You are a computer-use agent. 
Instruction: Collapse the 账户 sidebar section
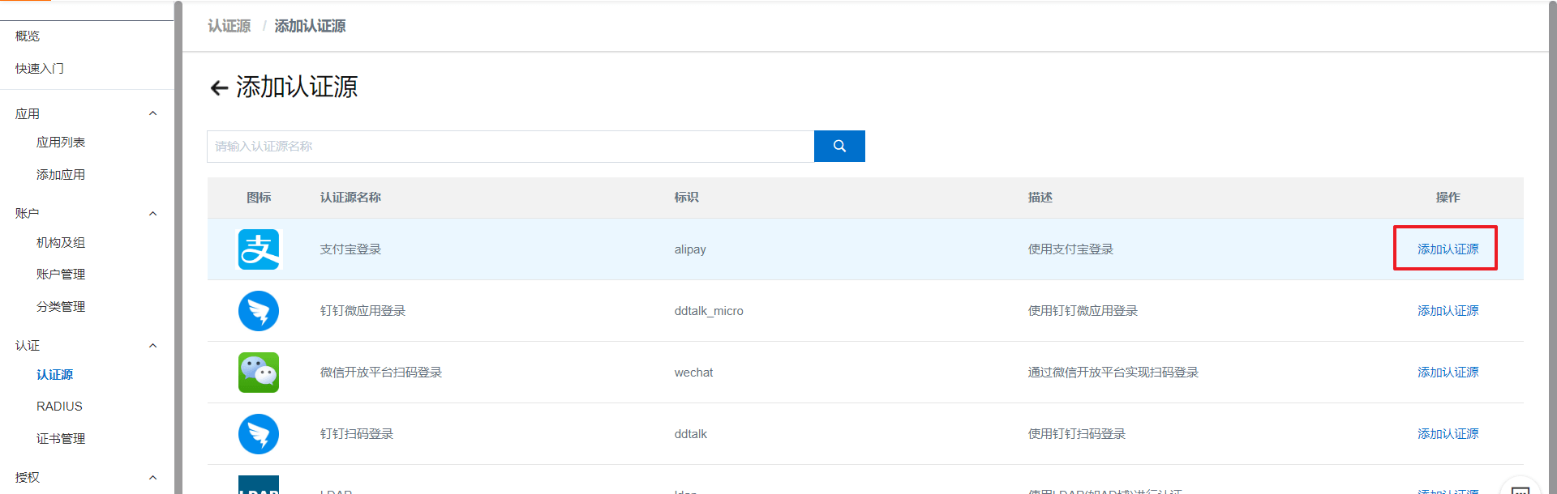click(x=152, y=214)
